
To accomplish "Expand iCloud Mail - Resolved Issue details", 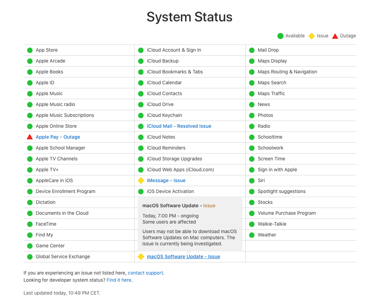I will pos(179,126).
